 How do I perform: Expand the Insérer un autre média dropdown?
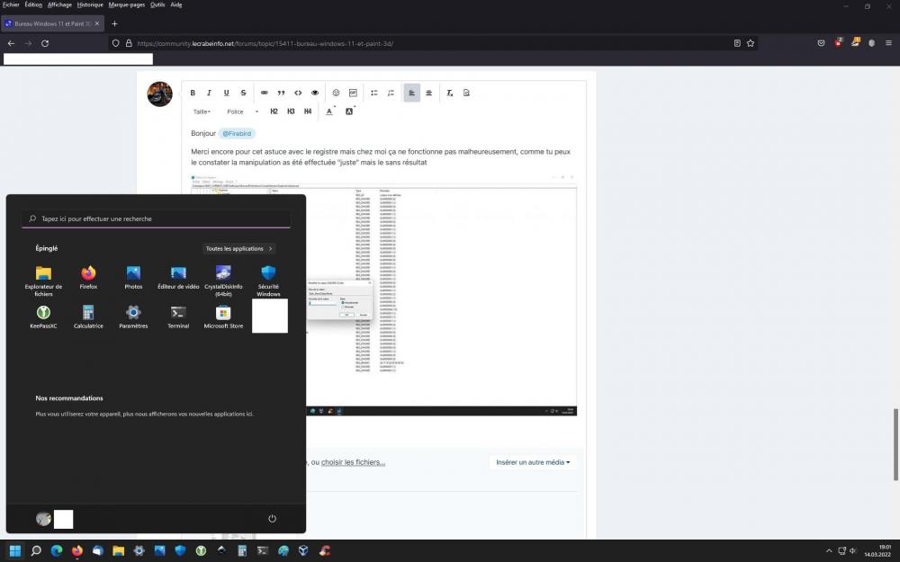[x=532, y=461]
